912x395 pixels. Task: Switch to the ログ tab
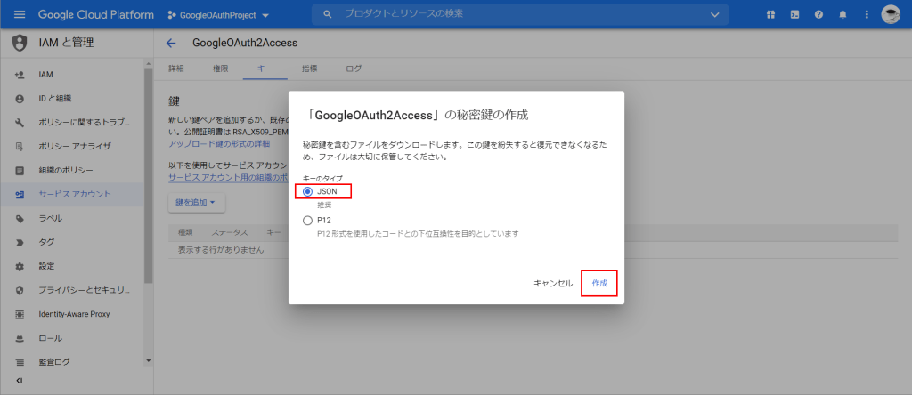(x=354, y=69)
